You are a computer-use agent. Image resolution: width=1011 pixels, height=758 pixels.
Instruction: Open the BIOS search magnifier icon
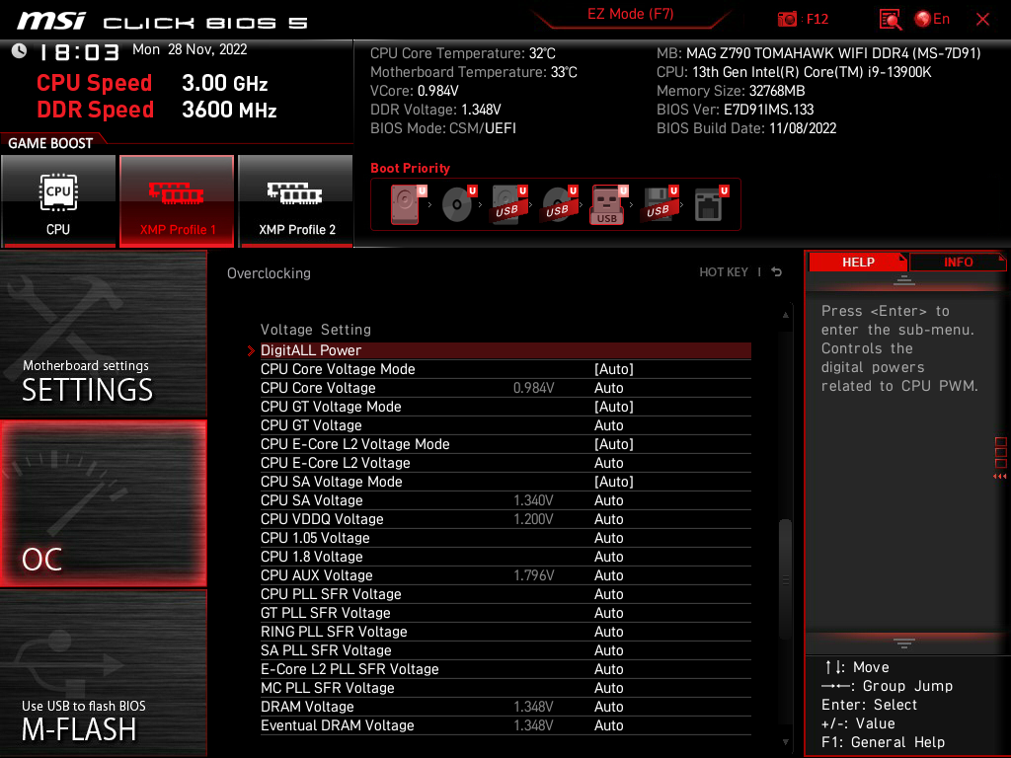click(890, 20)
